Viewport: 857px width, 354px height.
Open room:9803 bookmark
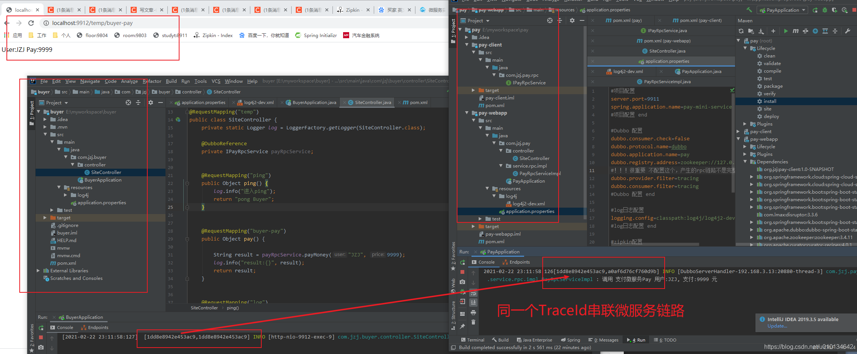tap(130, 35)
